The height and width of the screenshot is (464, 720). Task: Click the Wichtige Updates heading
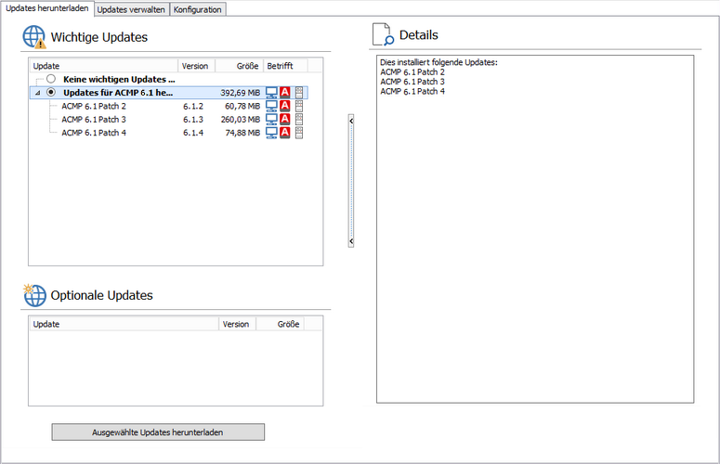click(99, 37)
